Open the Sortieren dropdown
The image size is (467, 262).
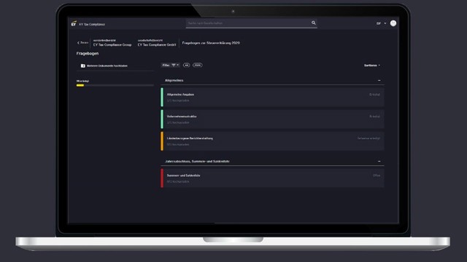(372, 65)
